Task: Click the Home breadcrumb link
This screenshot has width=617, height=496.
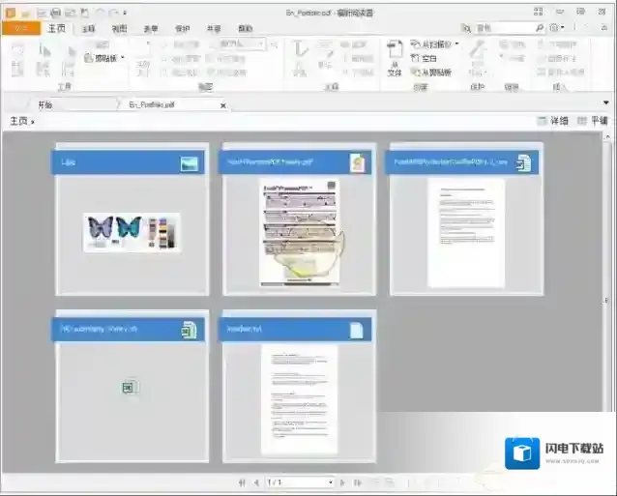Action: (18, 121)
